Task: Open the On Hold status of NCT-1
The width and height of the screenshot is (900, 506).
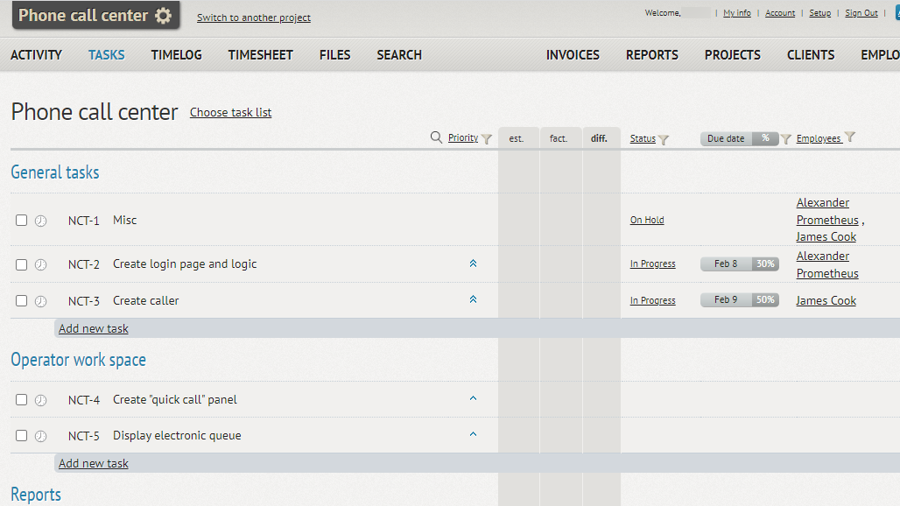Action: (x=647, y=220)
